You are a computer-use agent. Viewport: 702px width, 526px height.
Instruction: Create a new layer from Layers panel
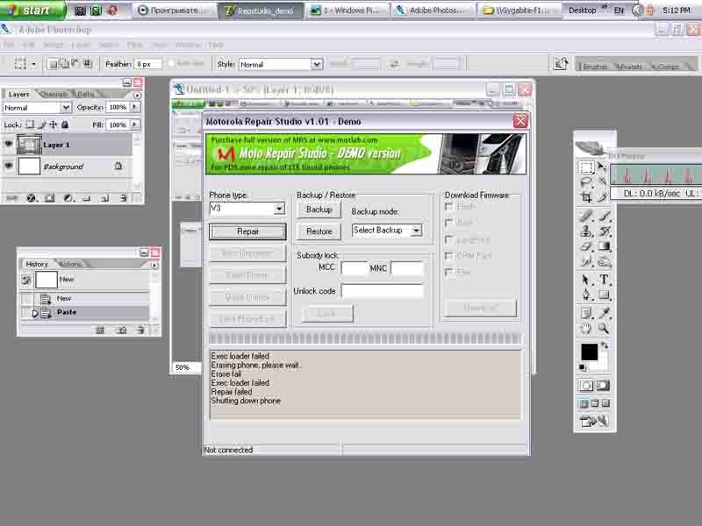[104, 198]
